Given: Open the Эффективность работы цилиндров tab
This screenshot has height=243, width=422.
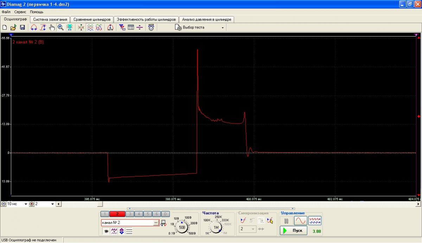Looking at the screenshot, I should 146,20.
